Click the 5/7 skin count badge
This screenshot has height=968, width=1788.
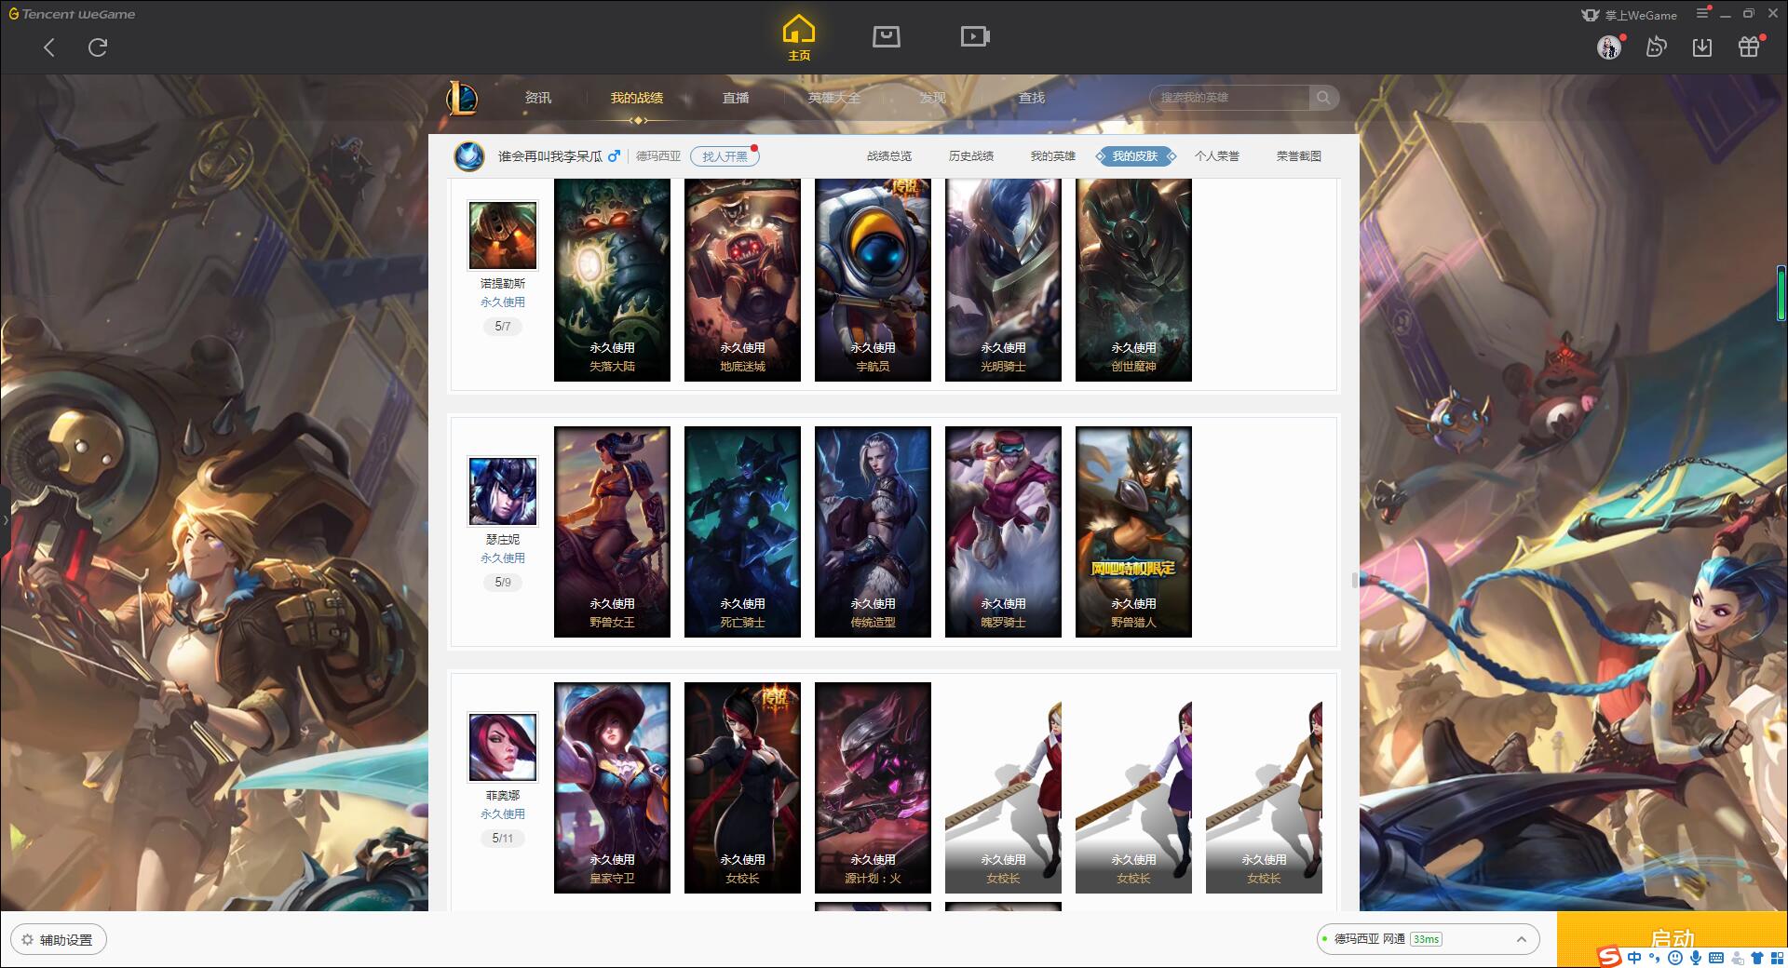(x=503, y=327)
